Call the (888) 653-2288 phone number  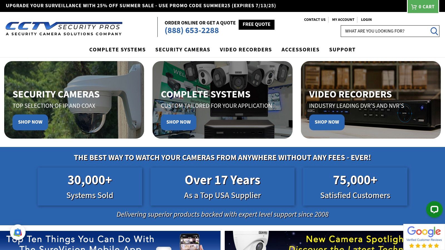pyautogui.click(x=192, y=31)
